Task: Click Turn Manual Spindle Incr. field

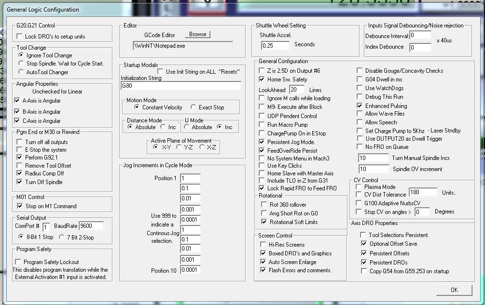Action: click(x=374, y=158)
